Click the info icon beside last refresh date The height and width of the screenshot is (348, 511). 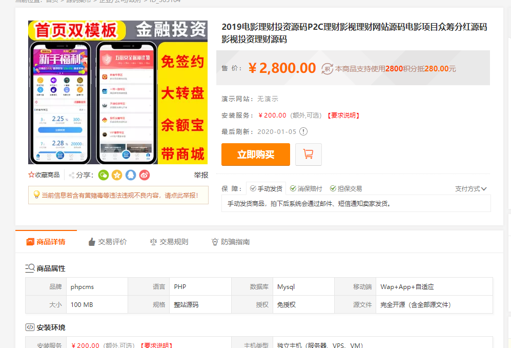[303, 131]
